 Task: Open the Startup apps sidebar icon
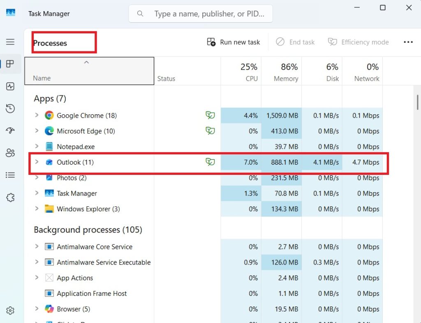tap(10, 130)
